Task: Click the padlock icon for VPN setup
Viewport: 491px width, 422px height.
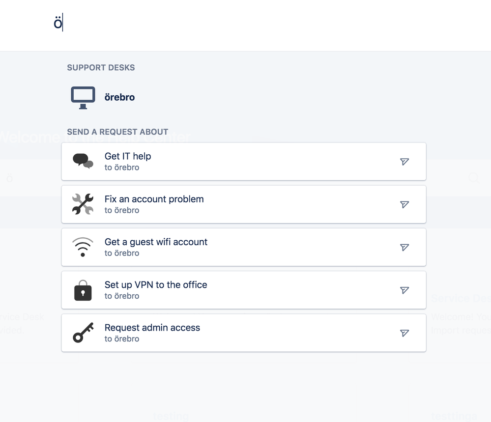Action: coord(83,289)
